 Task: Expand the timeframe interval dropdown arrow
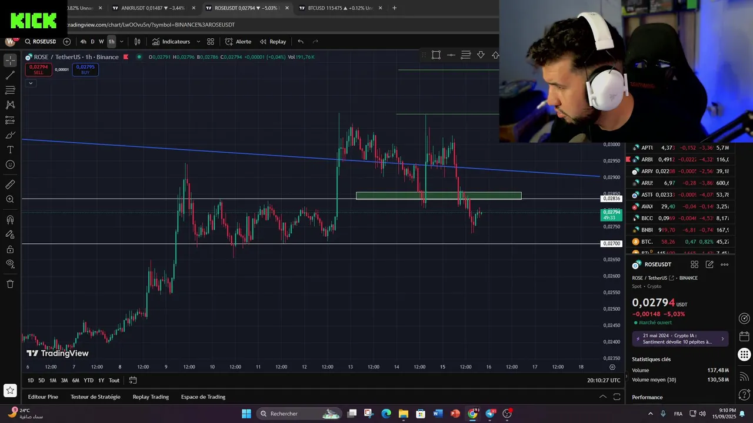[122, 42]
